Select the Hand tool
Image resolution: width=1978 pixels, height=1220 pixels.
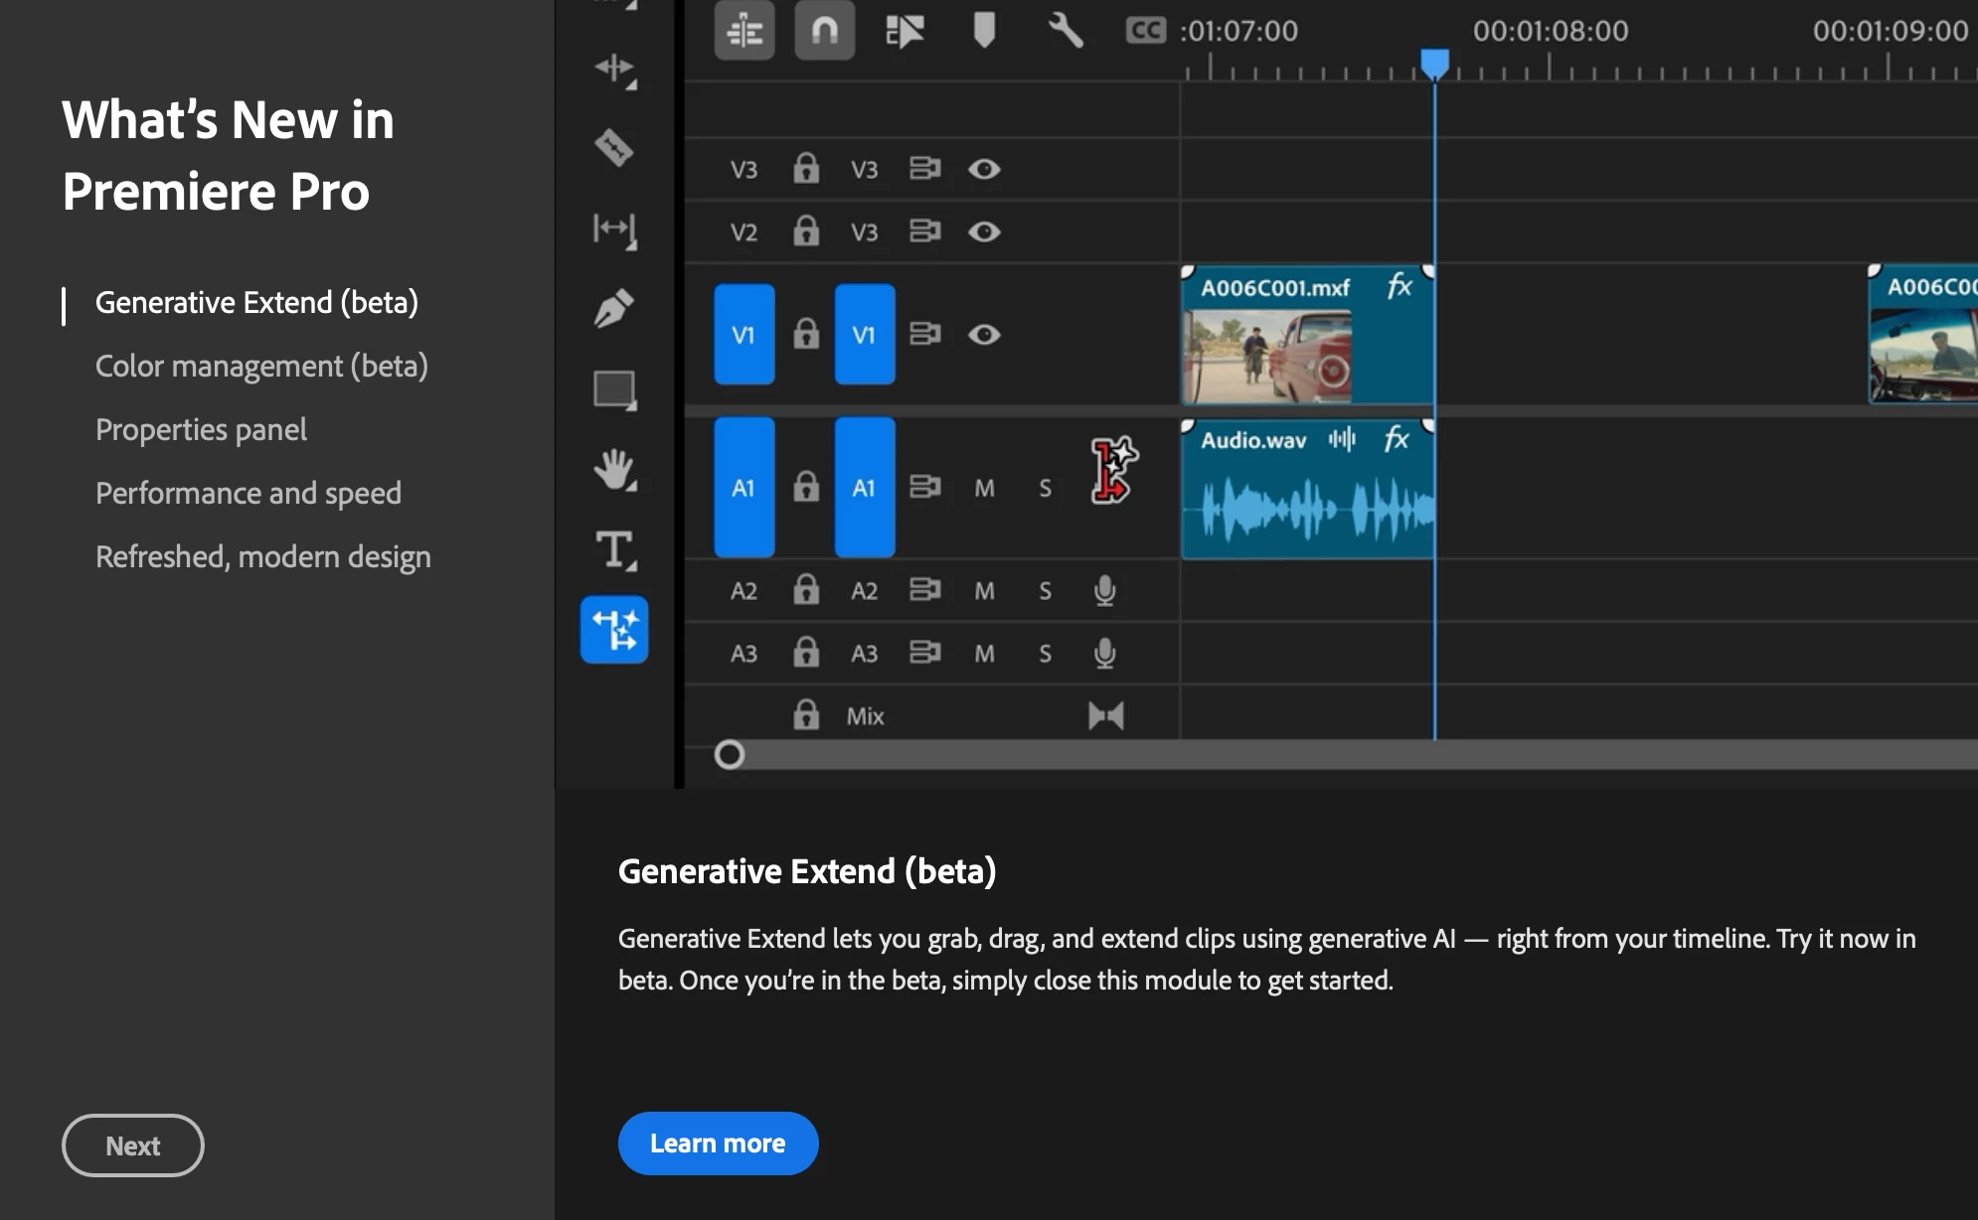tap(614, 469)
